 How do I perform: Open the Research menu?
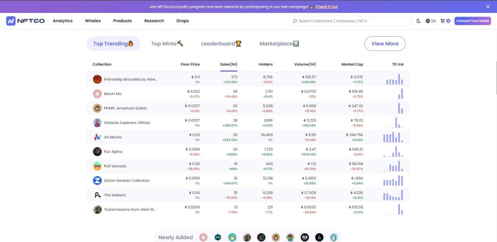(x=154, y=21)
